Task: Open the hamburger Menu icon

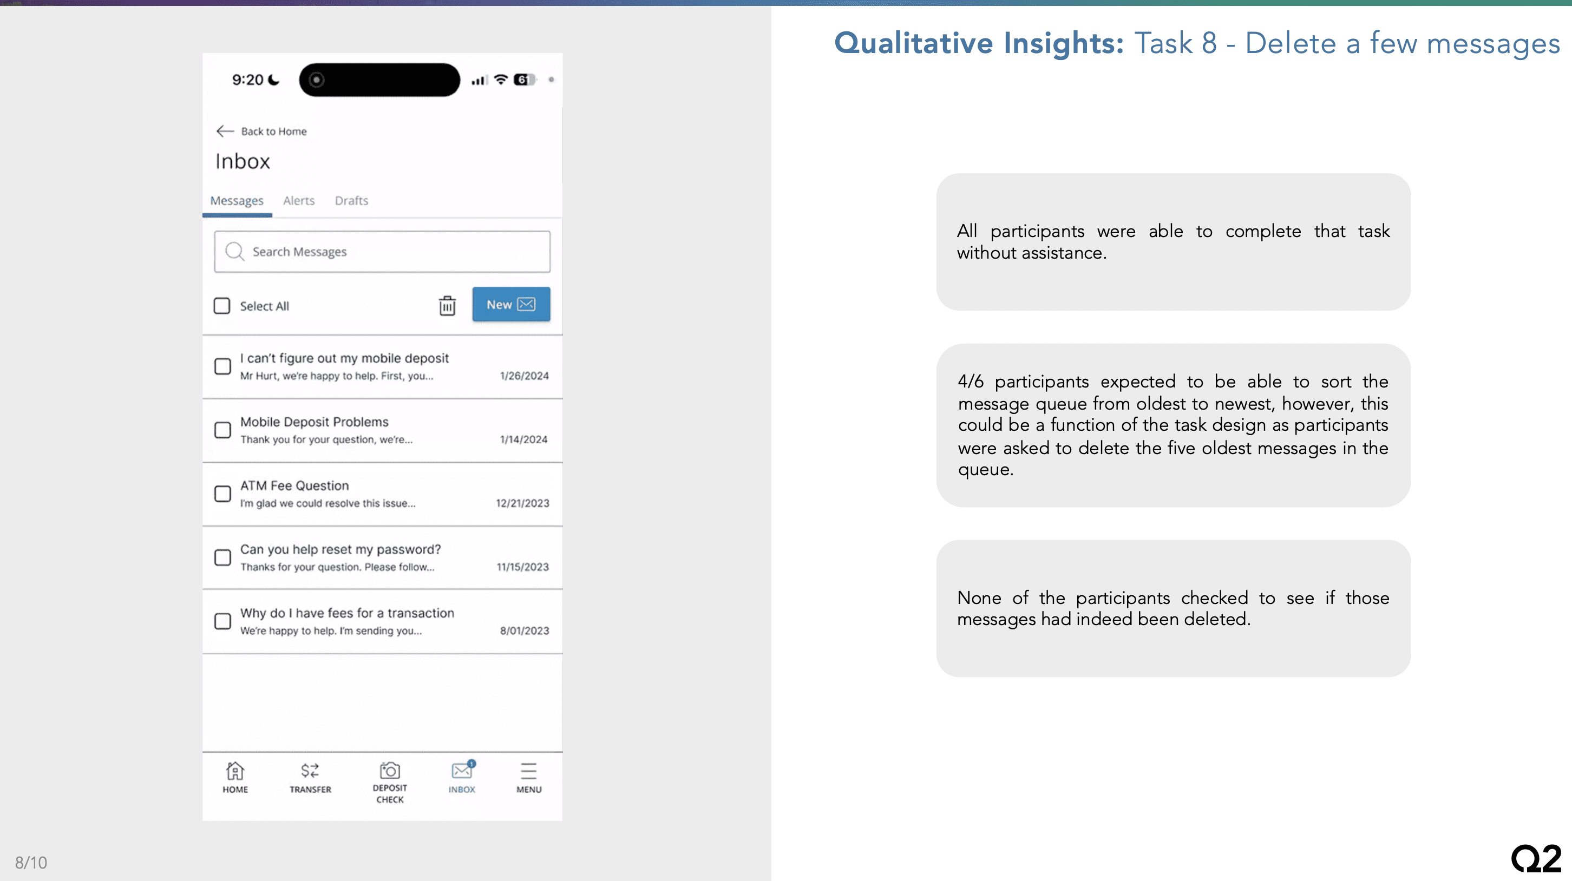Action: (x=528, y=771)
